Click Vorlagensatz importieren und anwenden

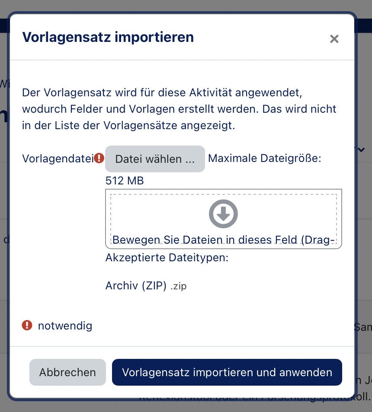click(x=227, y=372)
